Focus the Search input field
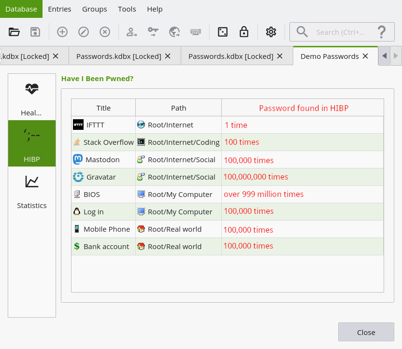Image resolution: width=402 pixels, height=349 pixels. (341, 32)
